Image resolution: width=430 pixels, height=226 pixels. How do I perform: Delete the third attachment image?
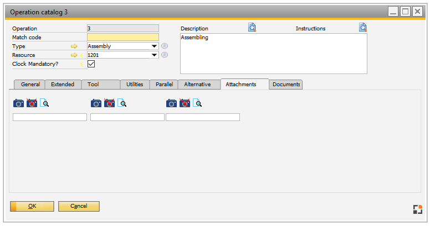tap(185, 103)
